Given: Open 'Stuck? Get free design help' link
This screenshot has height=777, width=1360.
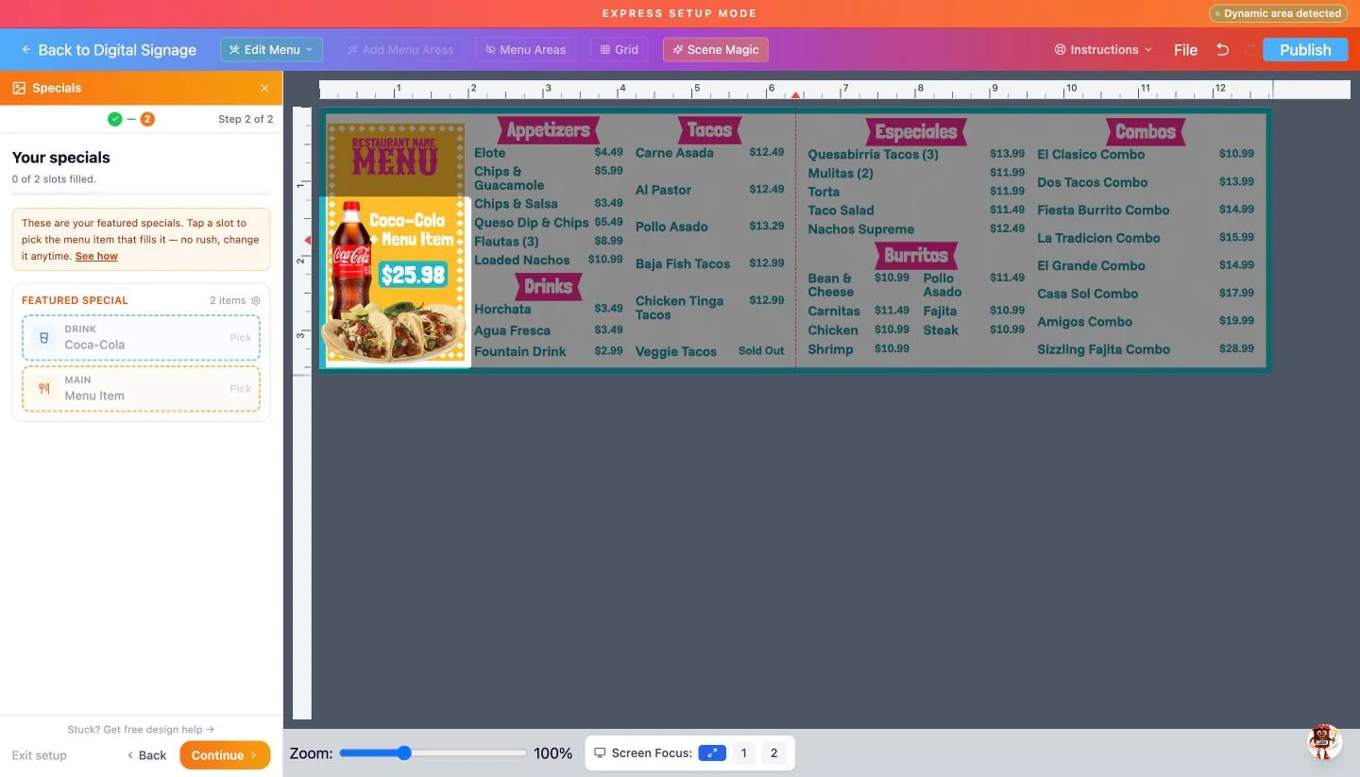Looking at the screenshot, I should [141, 729].
